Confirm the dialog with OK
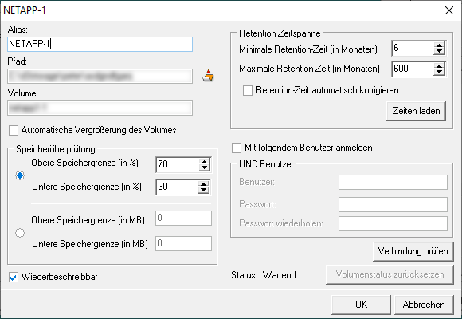This screenshot has height=319, width=462. (361, 305)
